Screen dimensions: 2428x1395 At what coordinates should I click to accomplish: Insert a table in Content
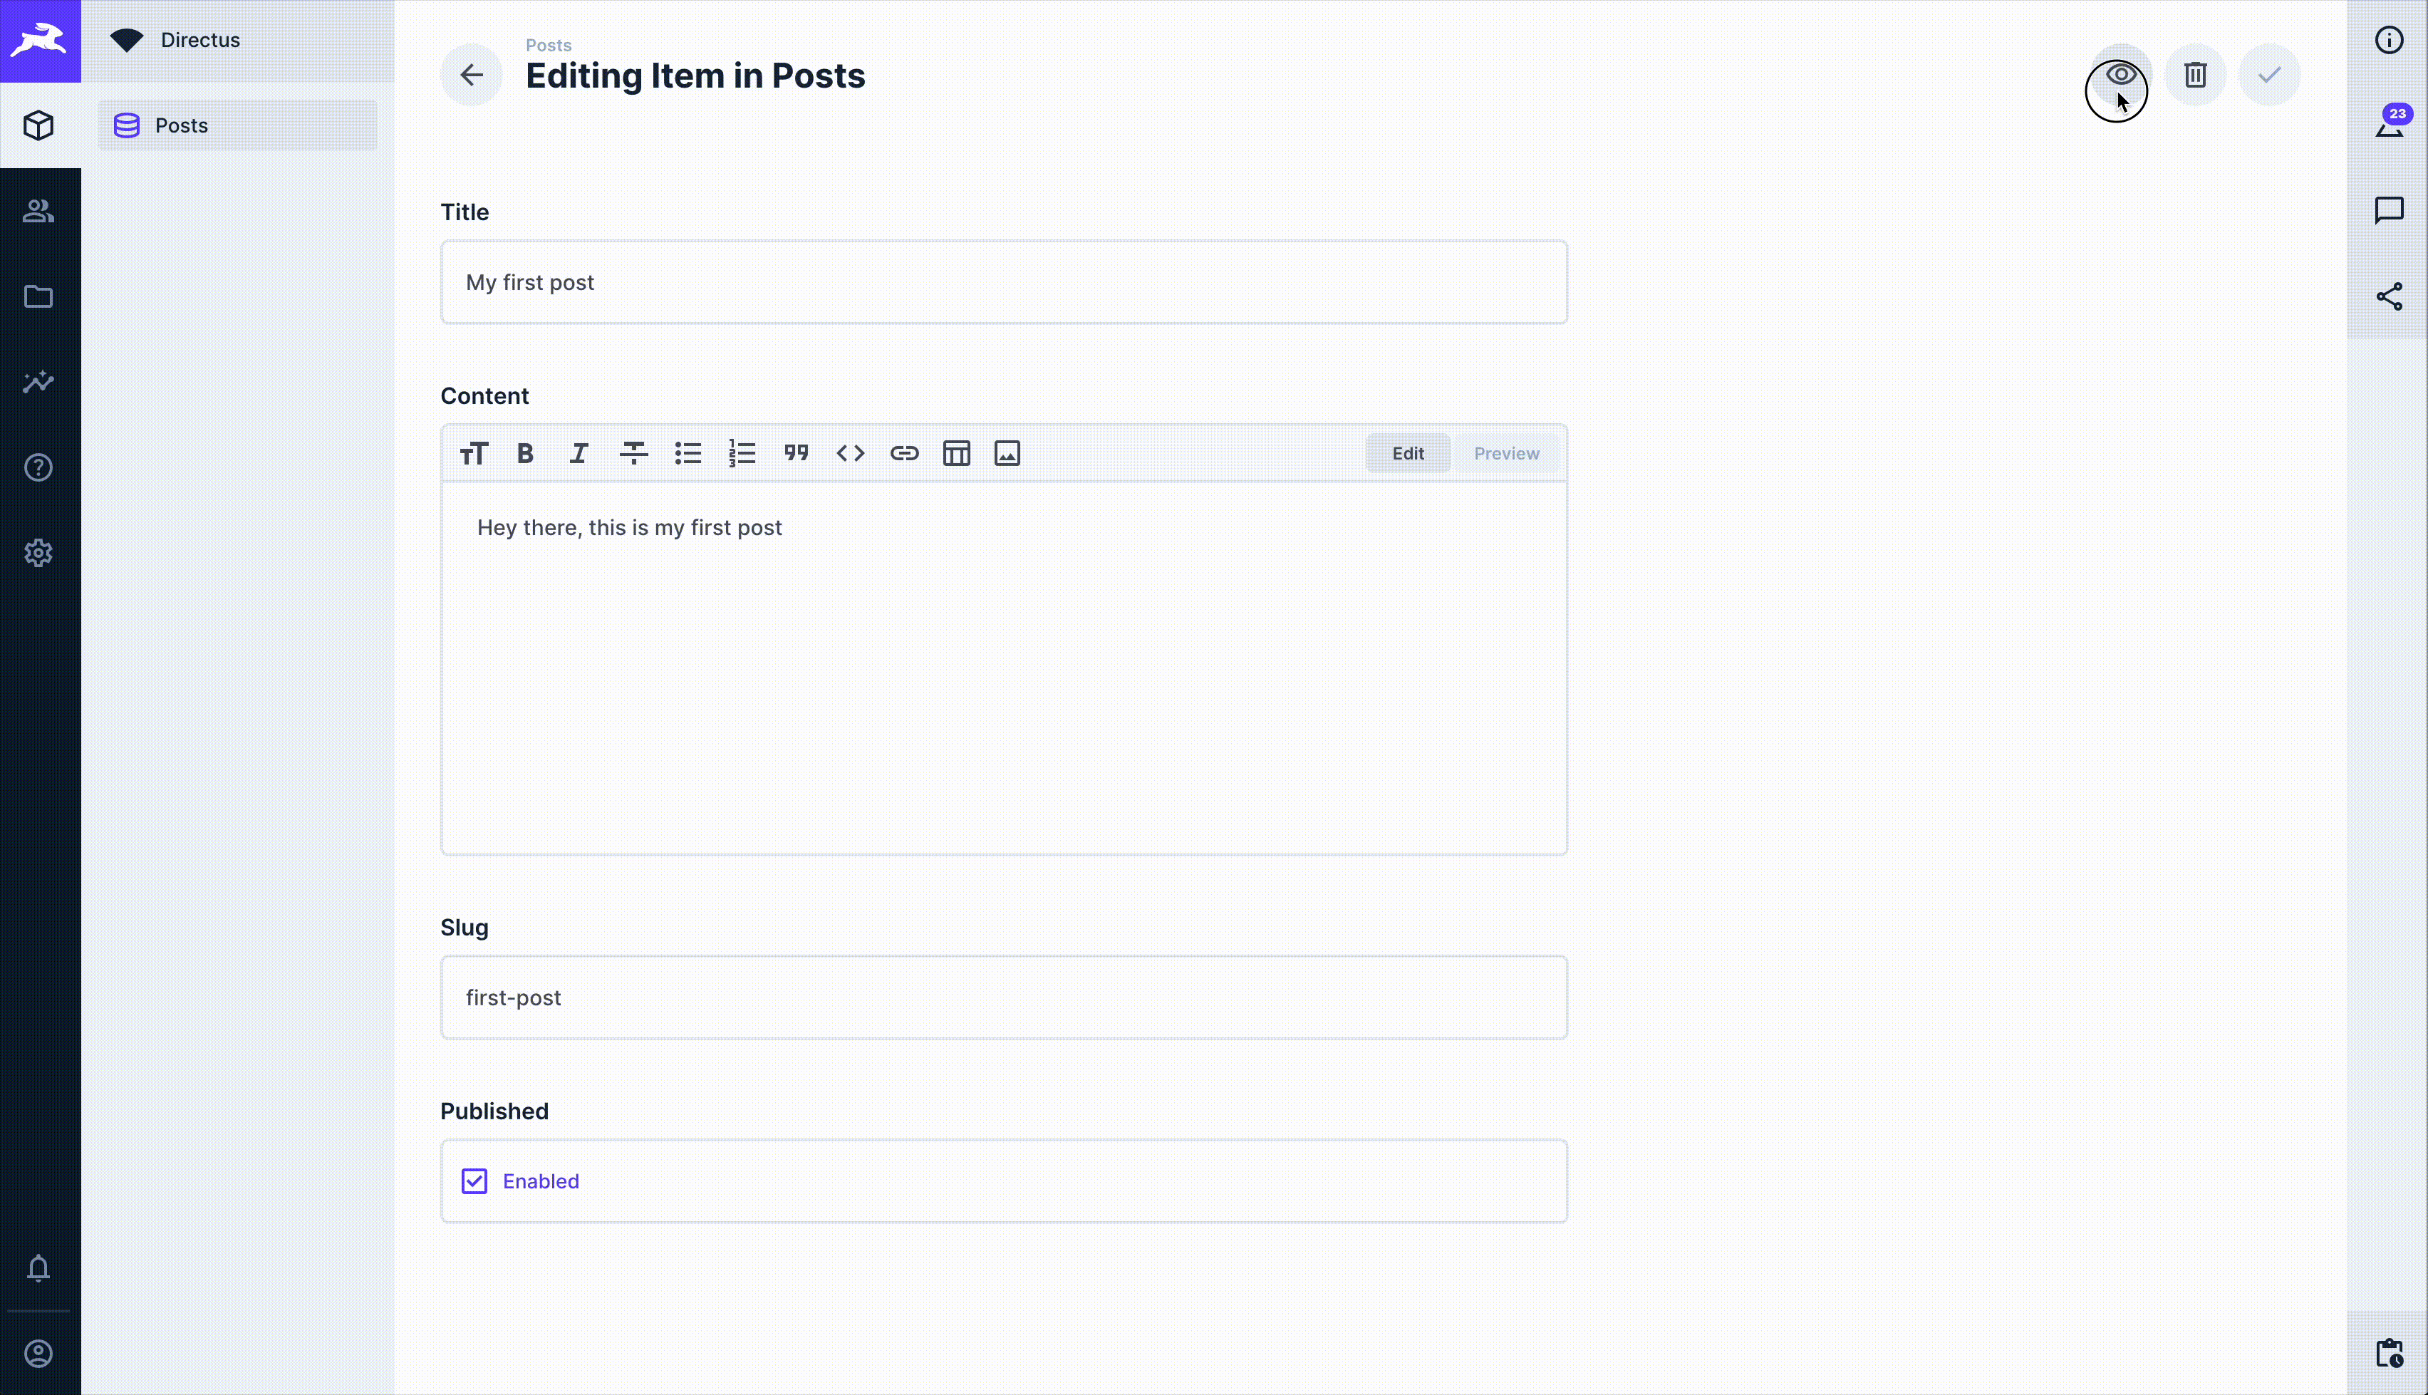[x=956, y=453]
